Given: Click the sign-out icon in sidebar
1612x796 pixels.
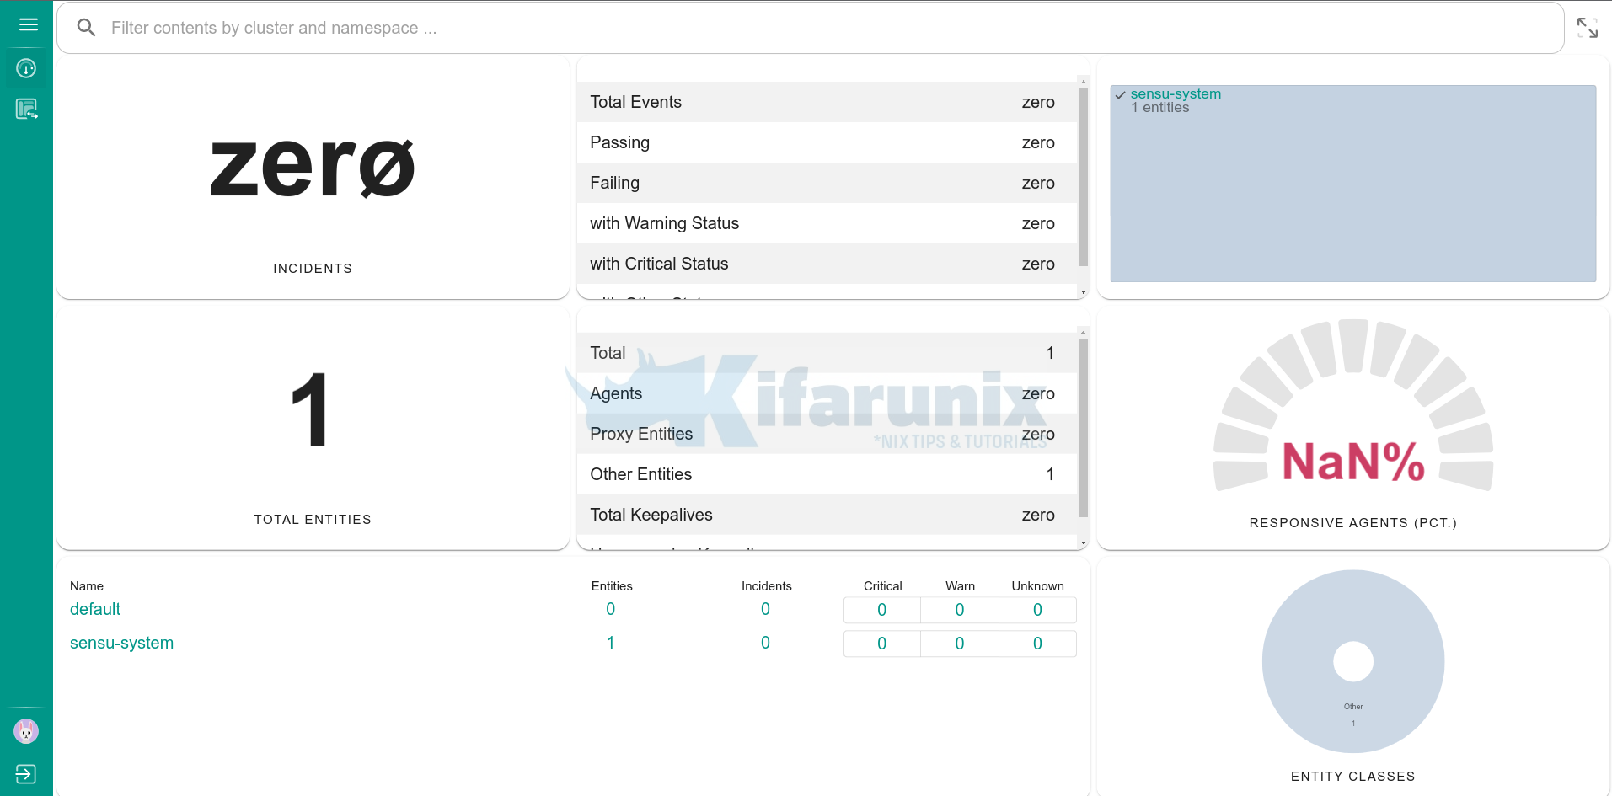Looking at the screenshot, I should click(x=26, y=773).
